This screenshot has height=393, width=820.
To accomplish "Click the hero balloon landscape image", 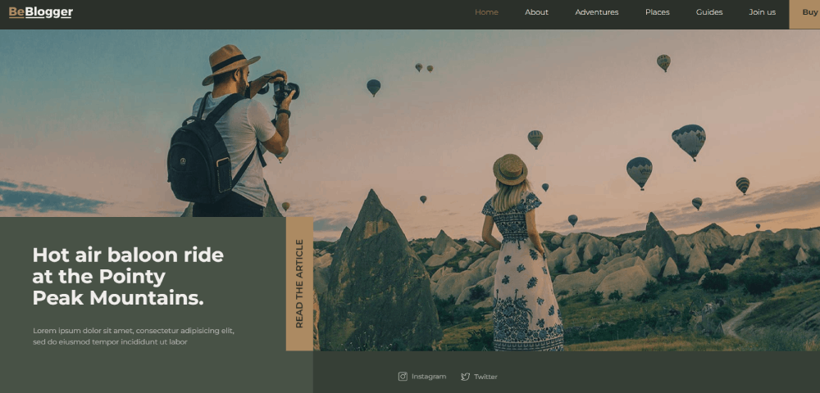I will pos(410,190).
